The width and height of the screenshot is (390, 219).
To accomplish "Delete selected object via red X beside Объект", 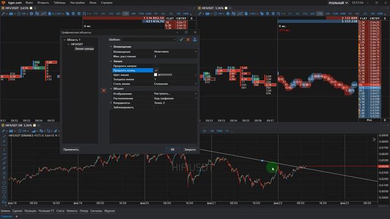I will click(x=104, y=91).
